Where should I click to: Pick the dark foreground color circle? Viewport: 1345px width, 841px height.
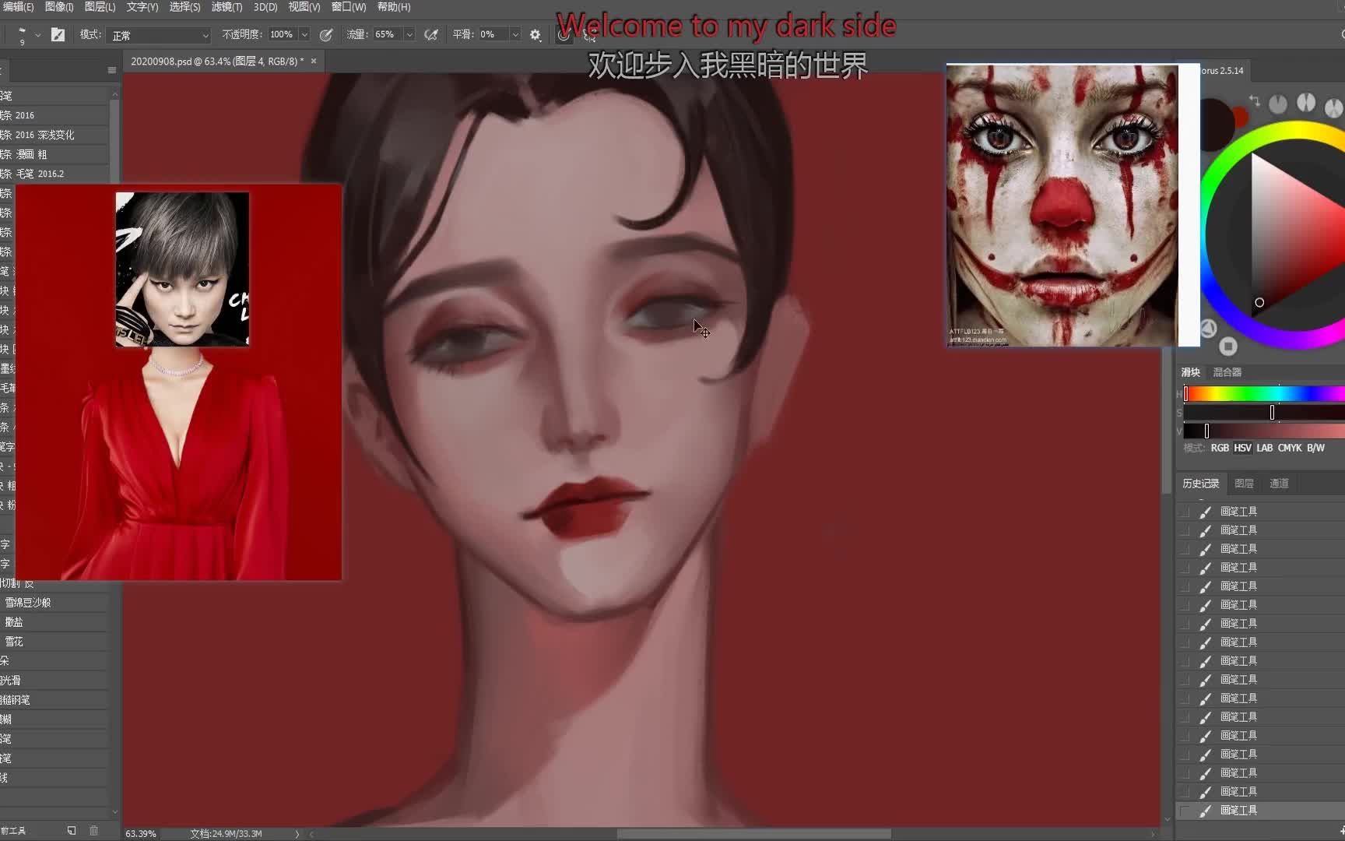click(1217, 124)
